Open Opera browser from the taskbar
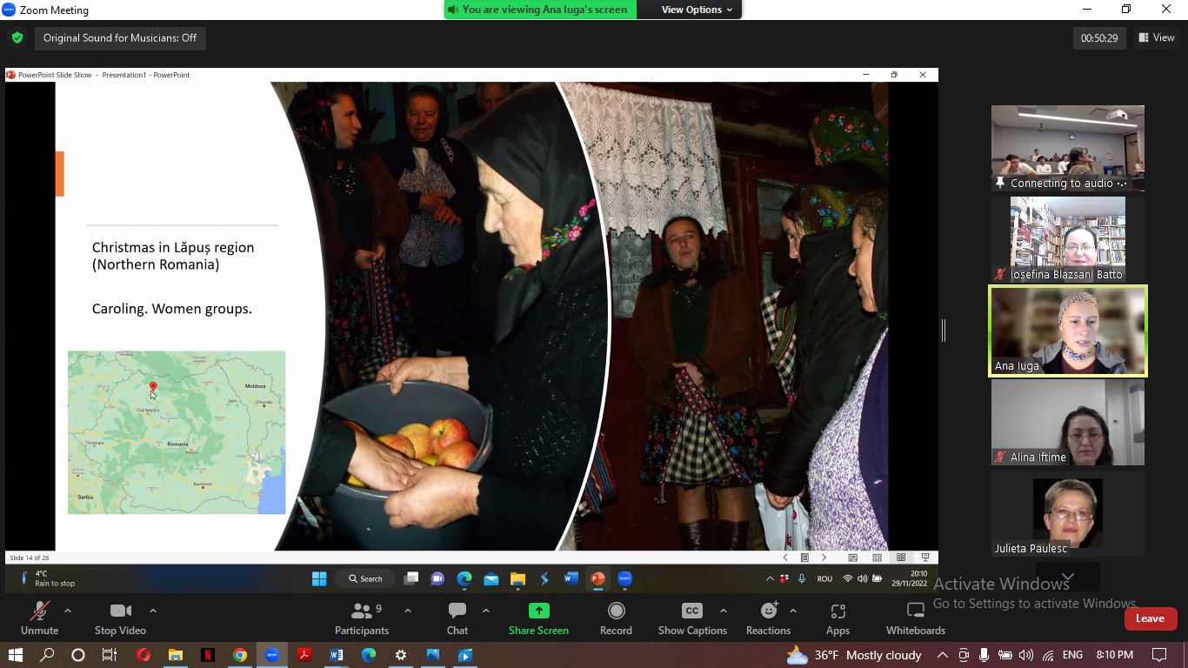The height and width of the screenshot is (668, 1188). 143,655
